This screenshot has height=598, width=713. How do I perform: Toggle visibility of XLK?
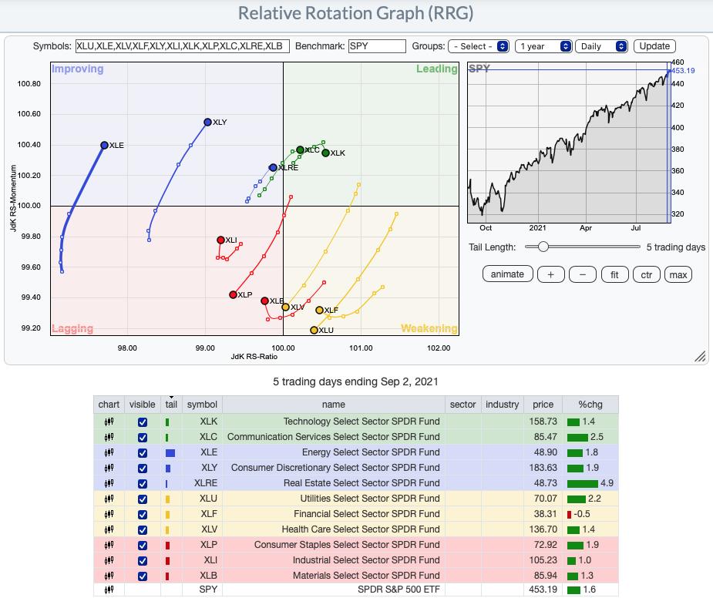(x=143, y=422)
